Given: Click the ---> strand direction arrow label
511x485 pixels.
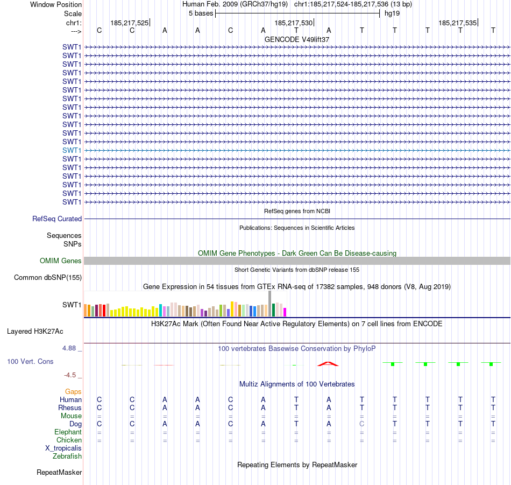Looking at the screenshot, I should point(76,31).
